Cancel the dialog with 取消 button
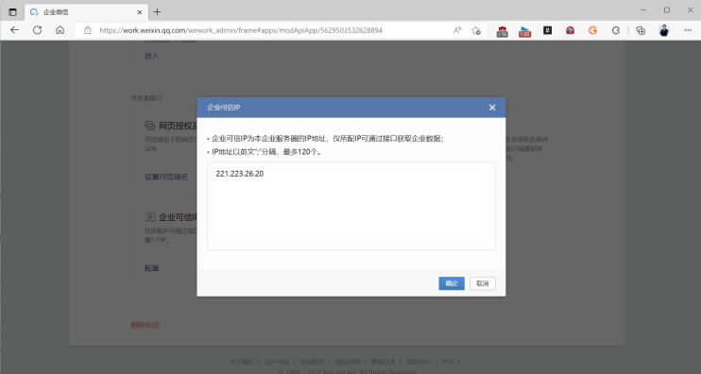 483,283
